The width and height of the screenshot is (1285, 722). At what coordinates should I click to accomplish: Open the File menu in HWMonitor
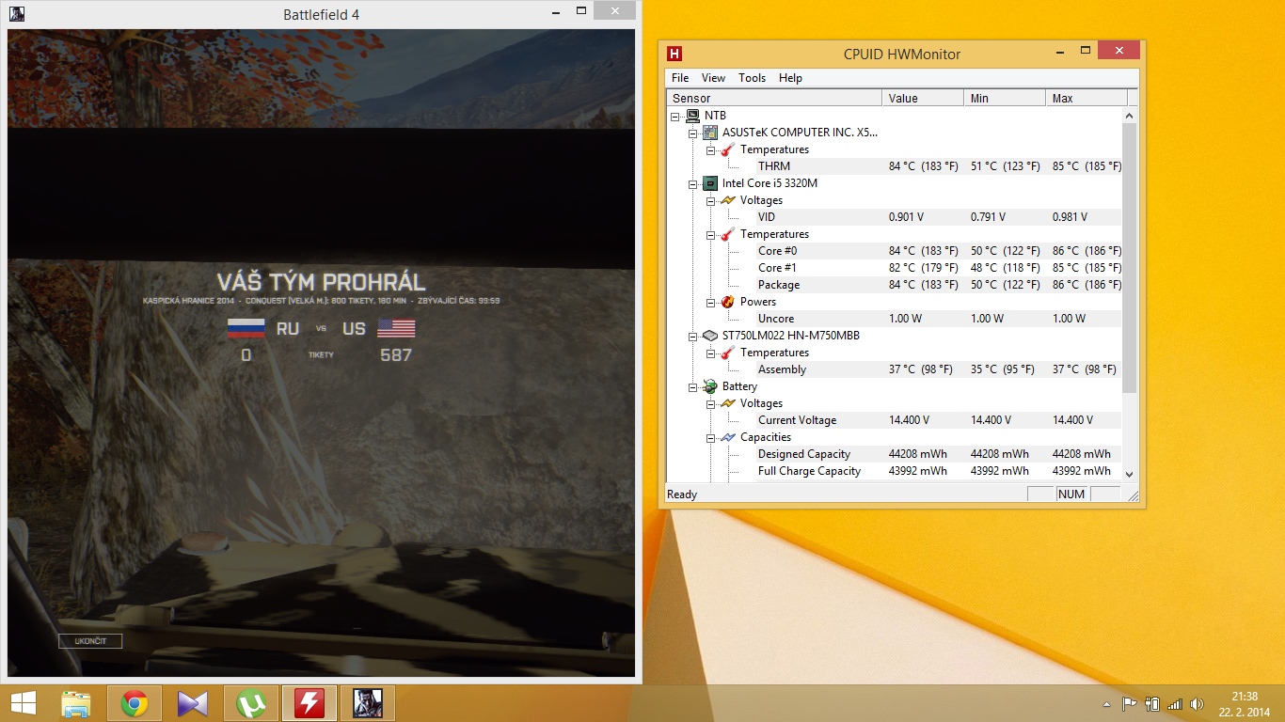point(680,78)
